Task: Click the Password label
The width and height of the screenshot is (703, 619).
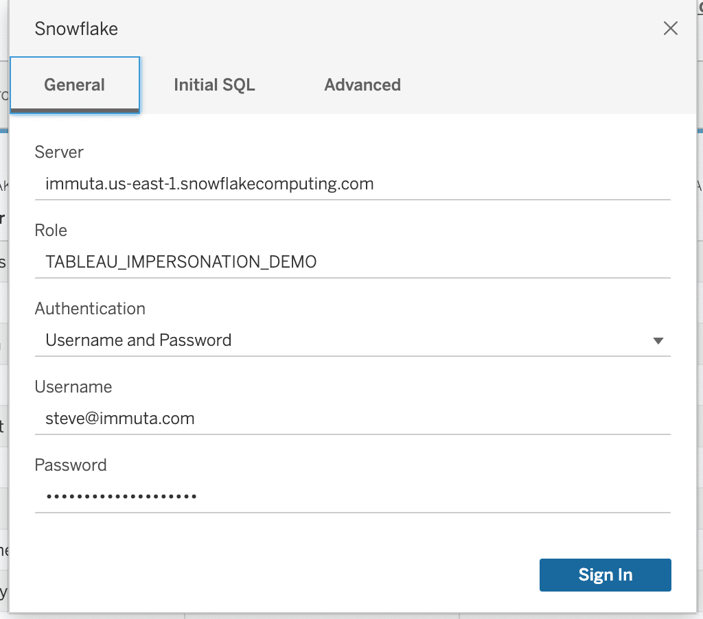Action: [71, 465]
